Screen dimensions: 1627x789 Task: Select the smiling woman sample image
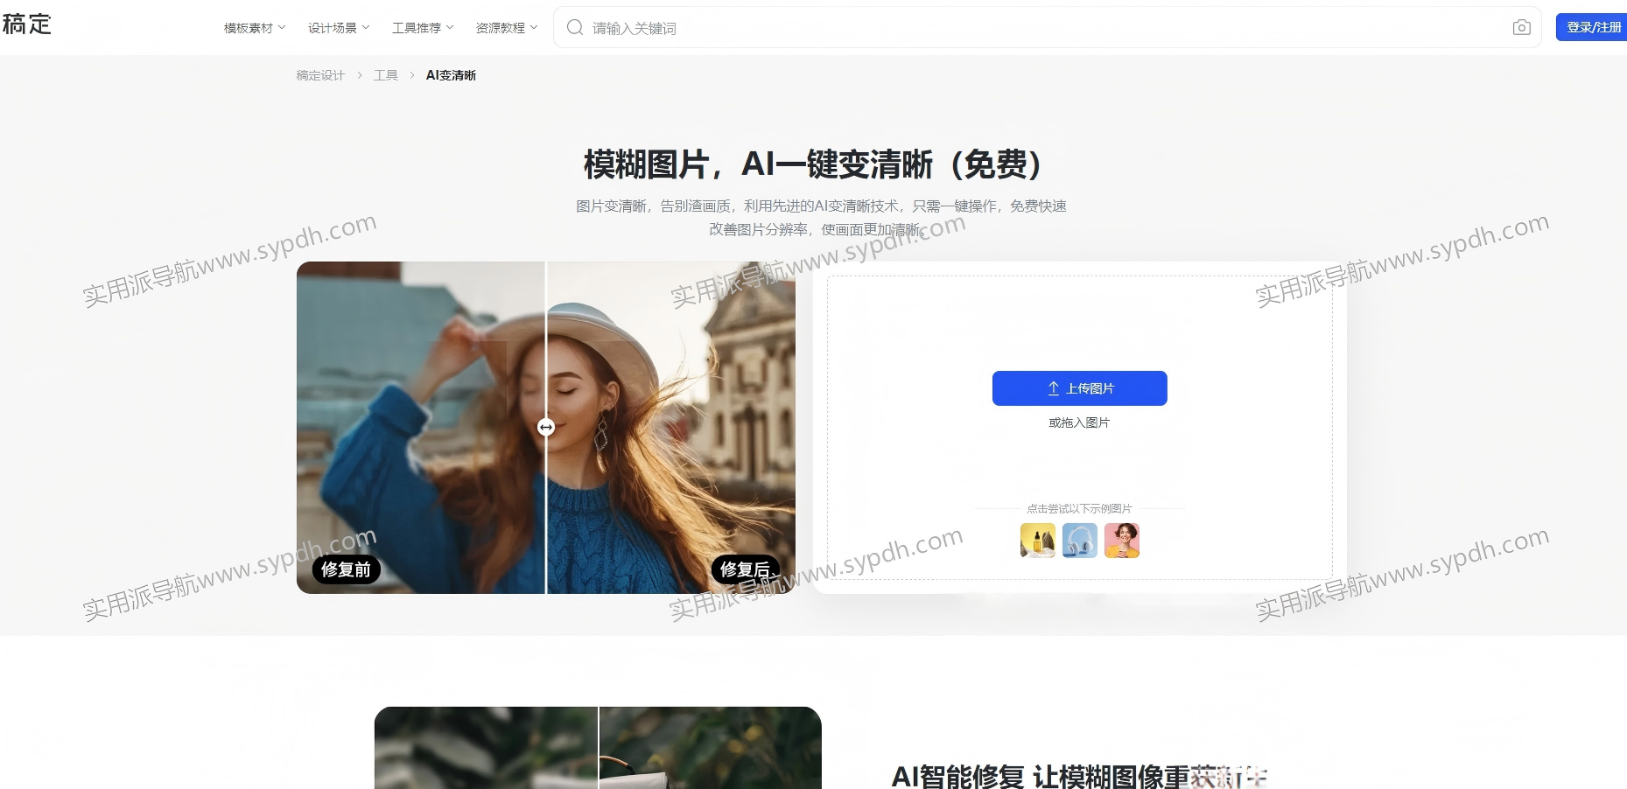(x=1121, y=541)
